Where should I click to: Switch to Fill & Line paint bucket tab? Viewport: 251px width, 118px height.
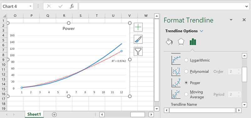(x=169, y=42)
